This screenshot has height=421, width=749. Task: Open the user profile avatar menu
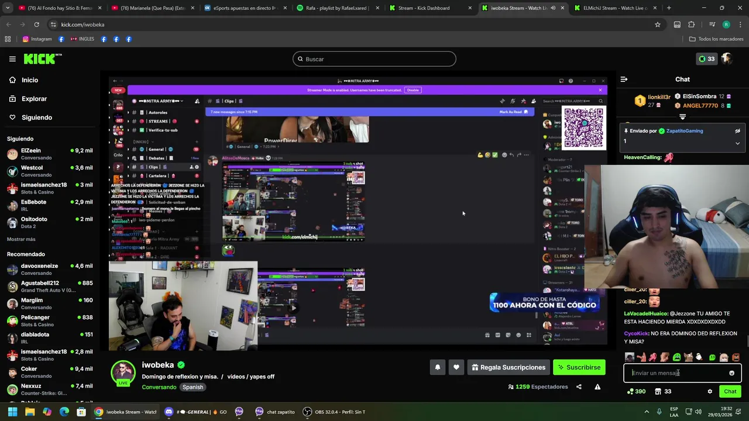click(x=727, y=59)
